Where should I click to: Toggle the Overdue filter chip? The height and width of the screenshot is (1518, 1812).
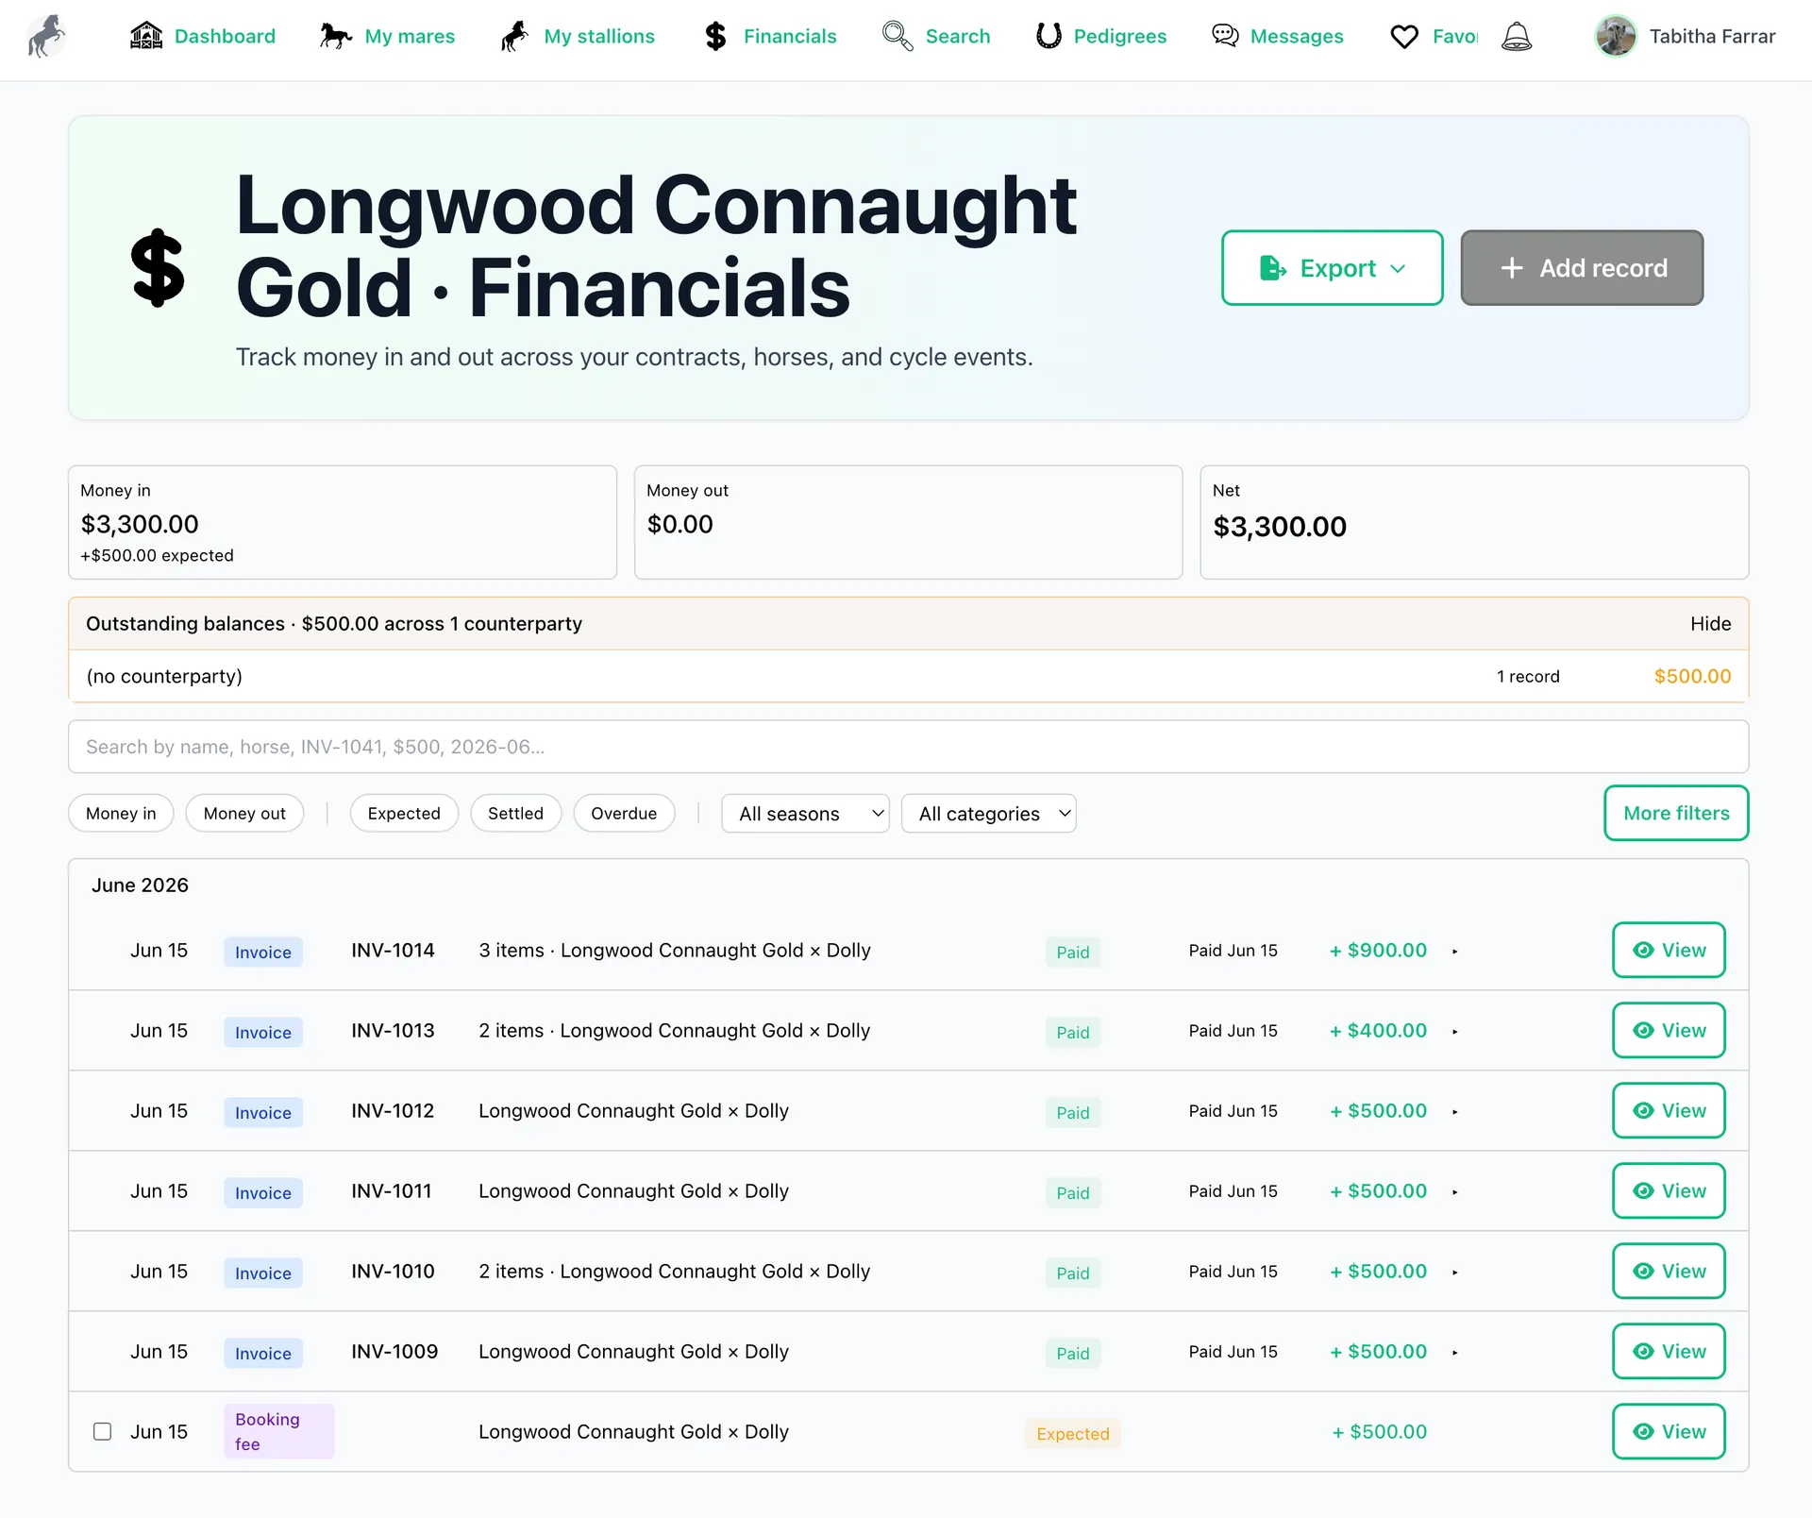624,814
